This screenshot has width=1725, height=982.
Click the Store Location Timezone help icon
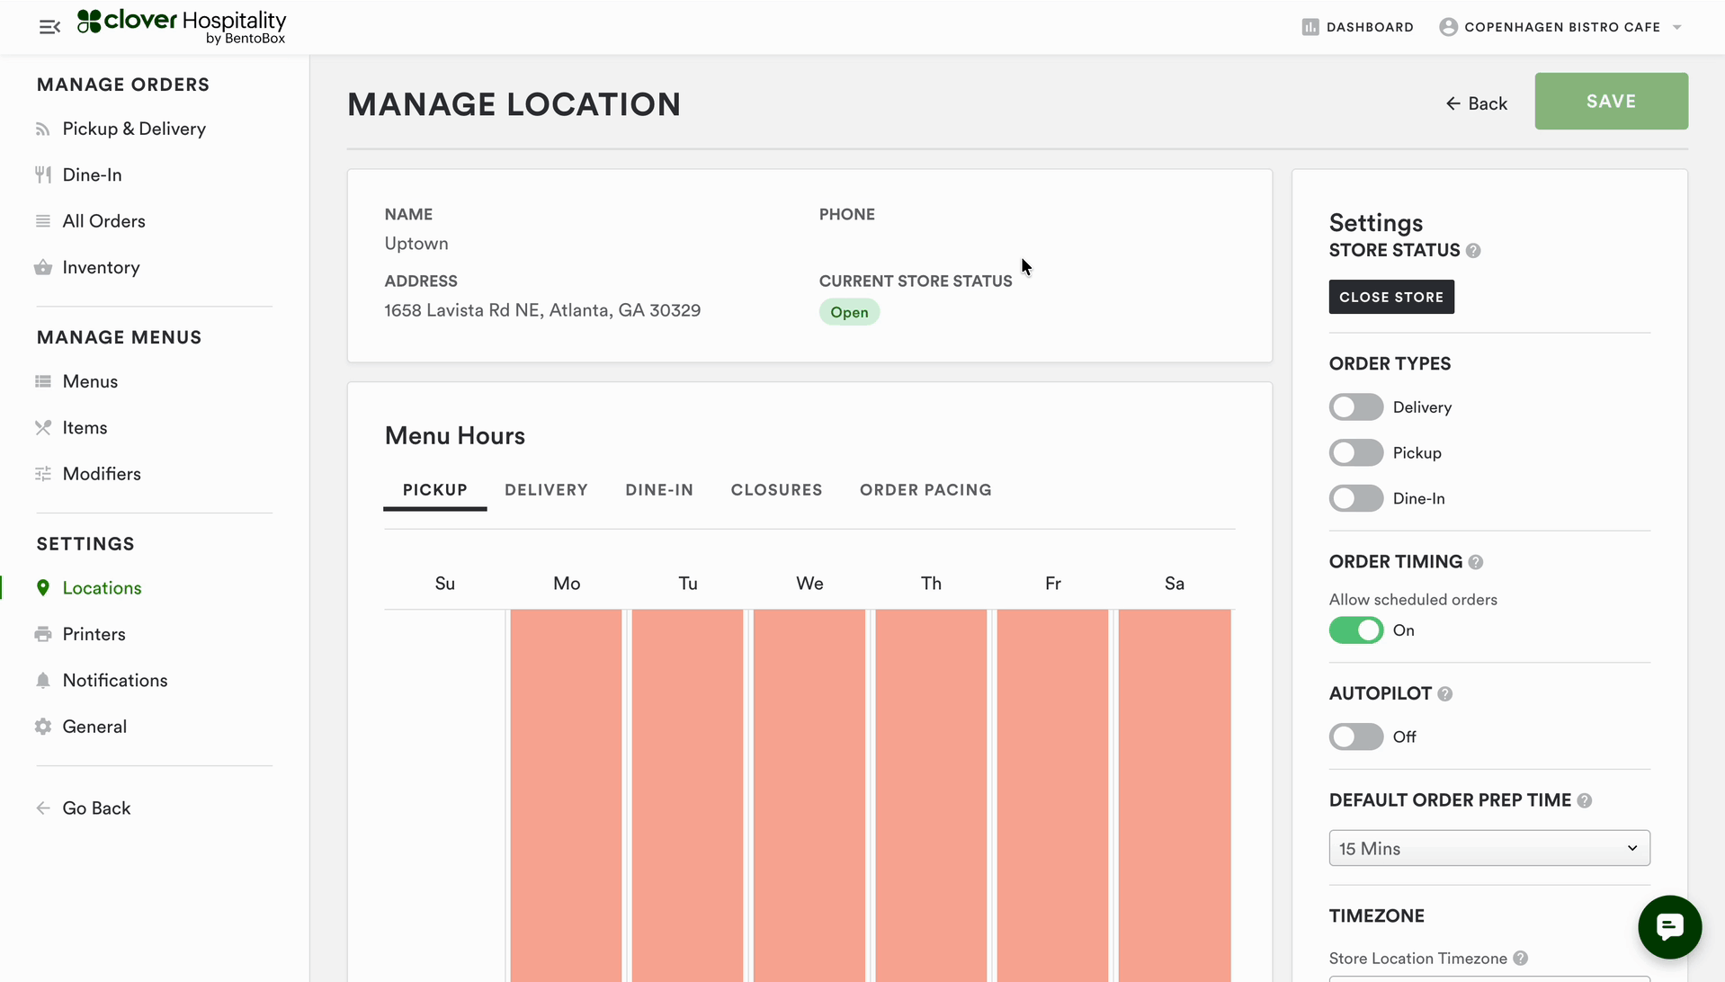1521,959
